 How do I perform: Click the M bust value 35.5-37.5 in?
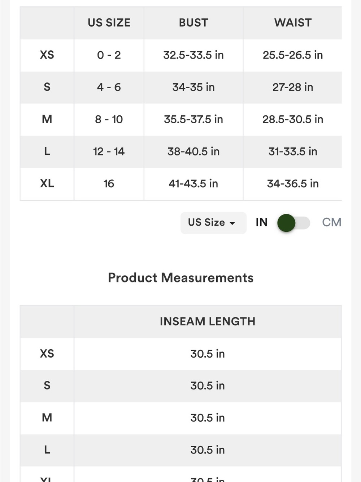193,119
